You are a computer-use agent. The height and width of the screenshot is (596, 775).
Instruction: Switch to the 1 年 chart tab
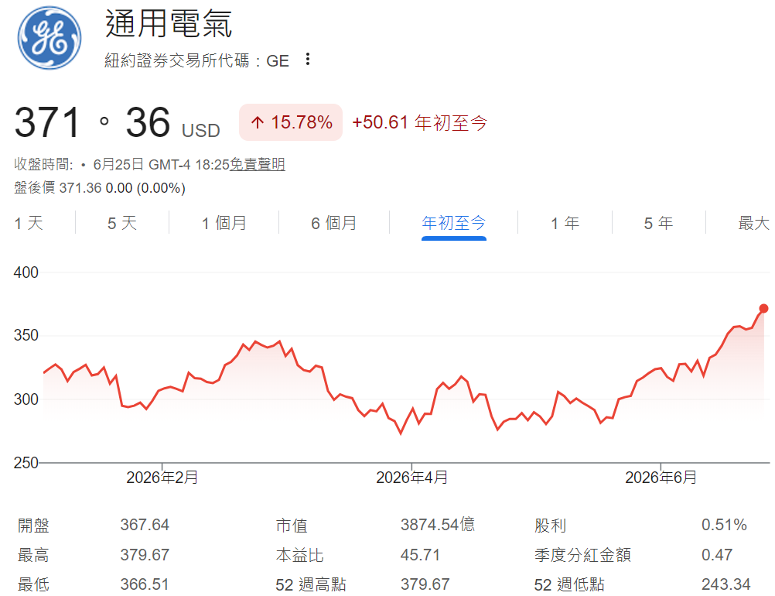(565, 223)
